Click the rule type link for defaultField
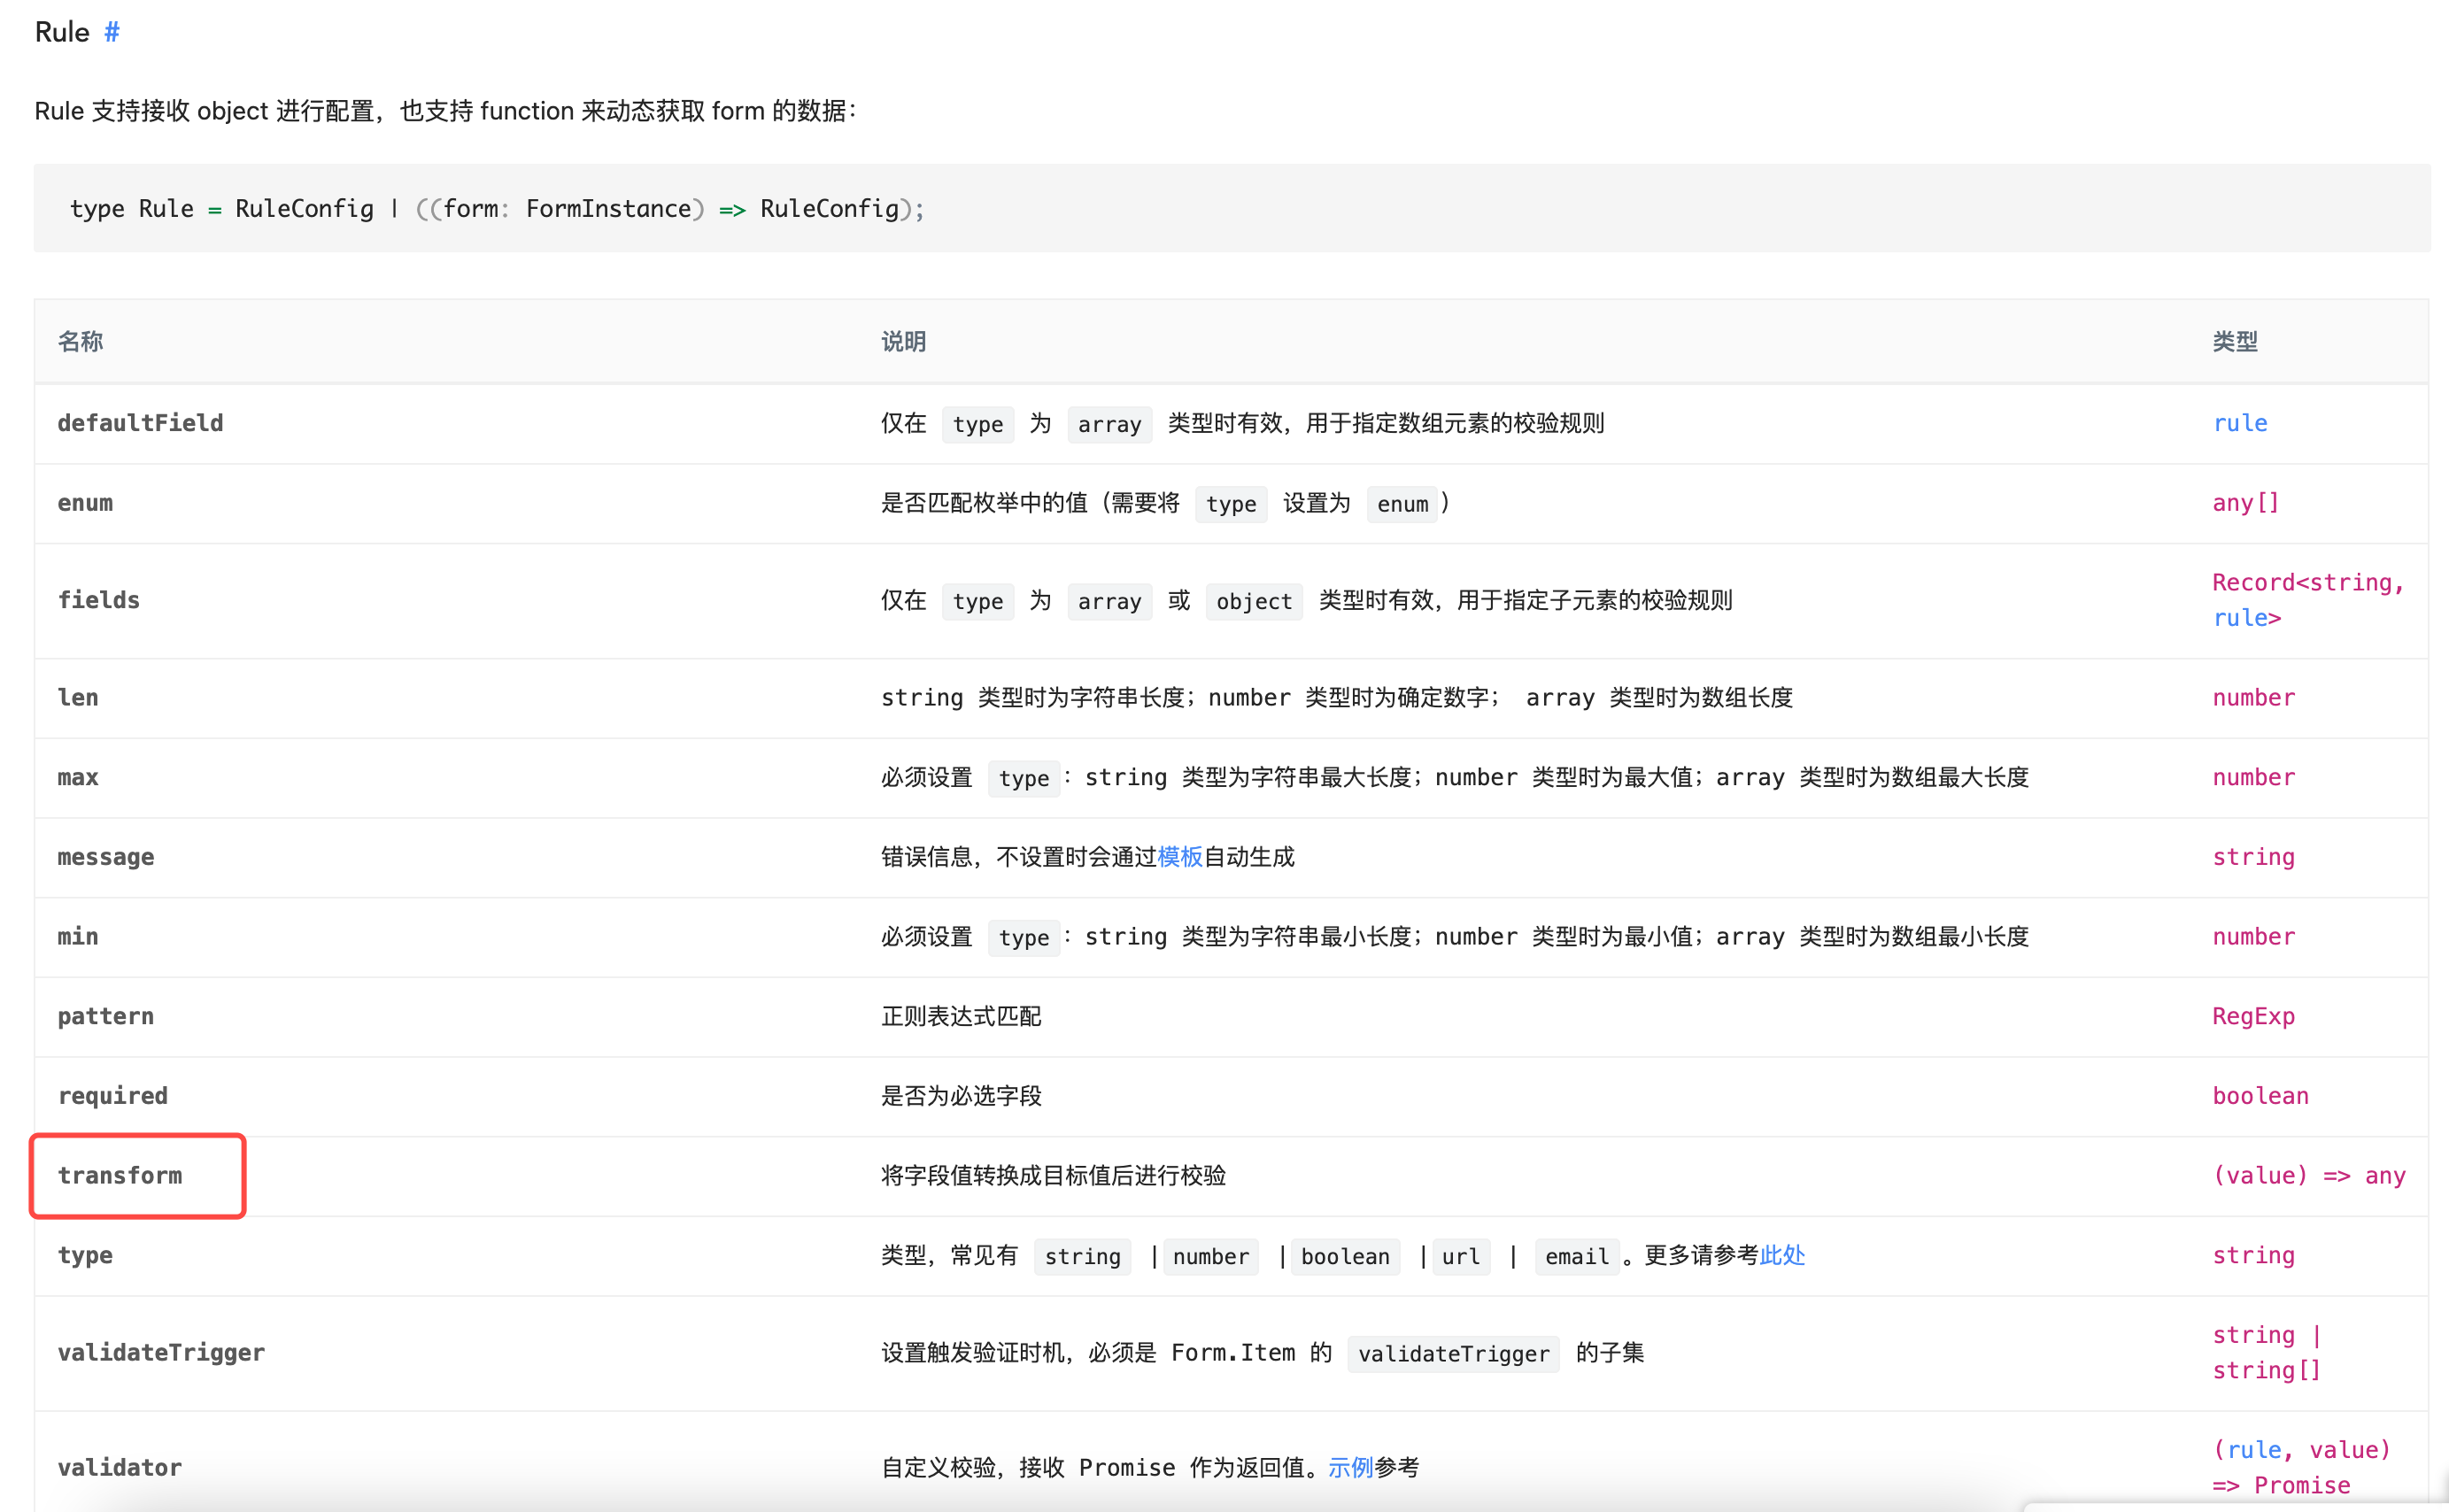 2240,423
